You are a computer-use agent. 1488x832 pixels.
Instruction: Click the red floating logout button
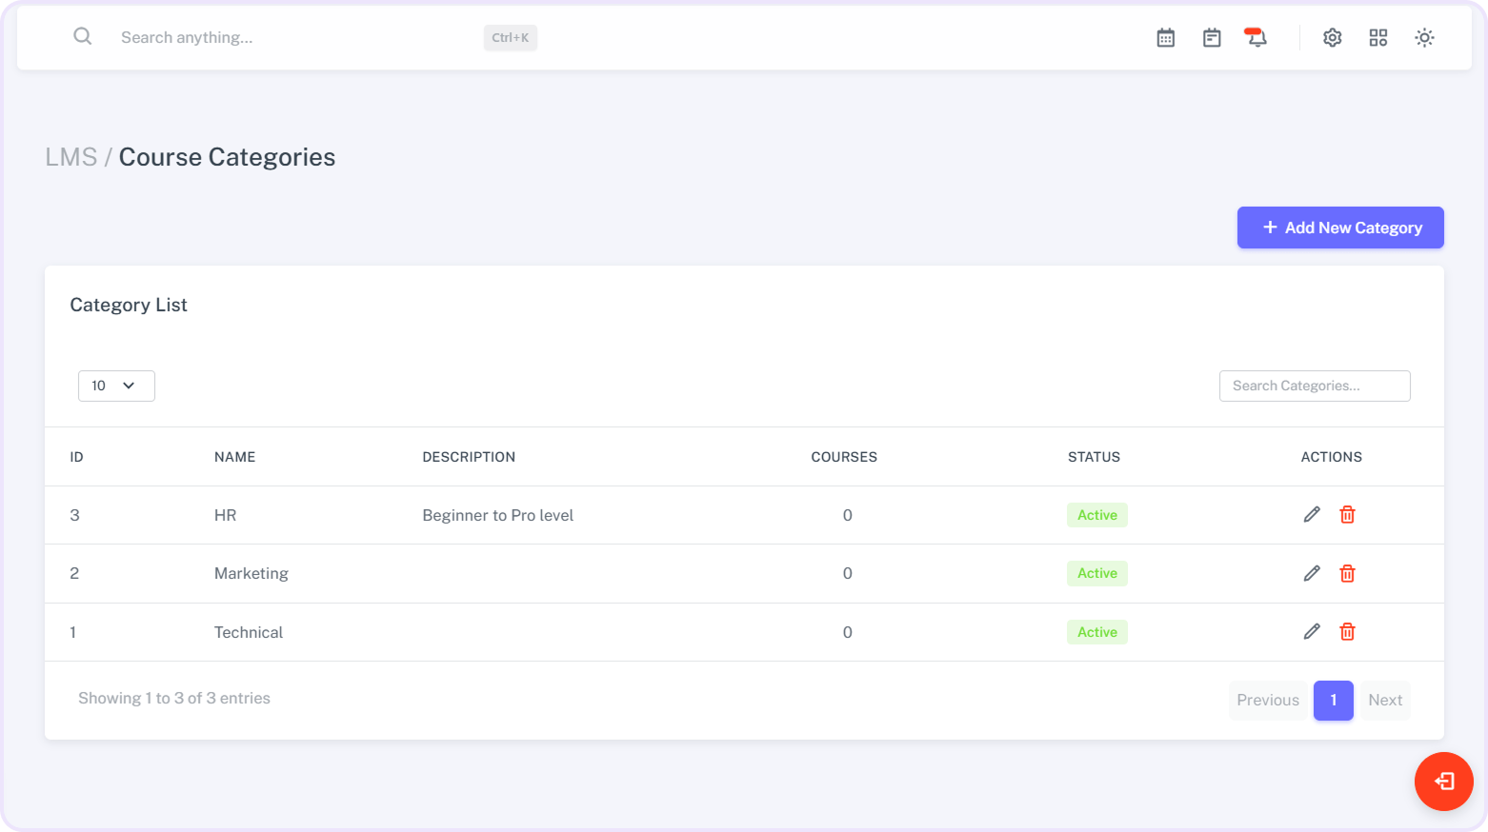pyautogui.click(x=1443, y=782)
